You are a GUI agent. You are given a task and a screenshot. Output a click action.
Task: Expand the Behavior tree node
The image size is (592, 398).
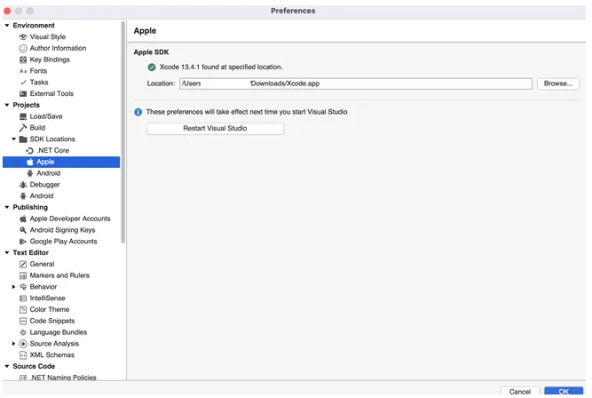[14, 287]
